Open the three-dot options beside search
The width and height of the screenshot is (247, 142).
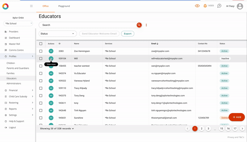(x=146, y=25)
